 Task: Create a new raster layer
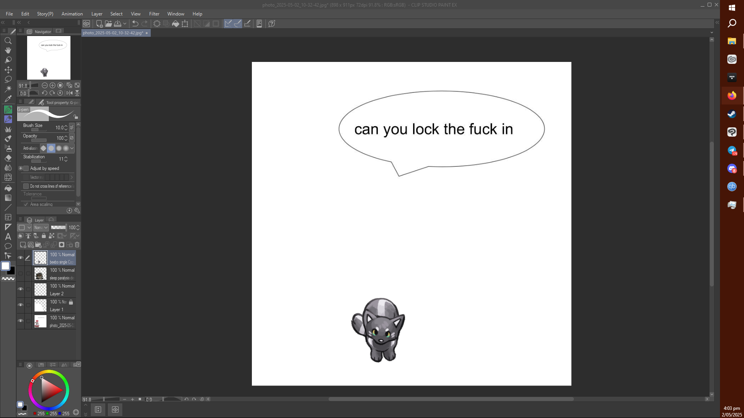[x=23, y=245]
